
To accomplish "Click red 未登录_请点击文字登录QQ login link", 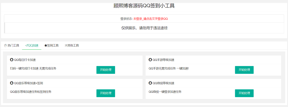I will coord(151,19).
